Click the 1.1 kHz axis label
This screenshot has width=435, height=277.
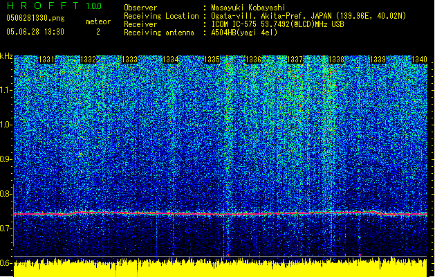6,90
